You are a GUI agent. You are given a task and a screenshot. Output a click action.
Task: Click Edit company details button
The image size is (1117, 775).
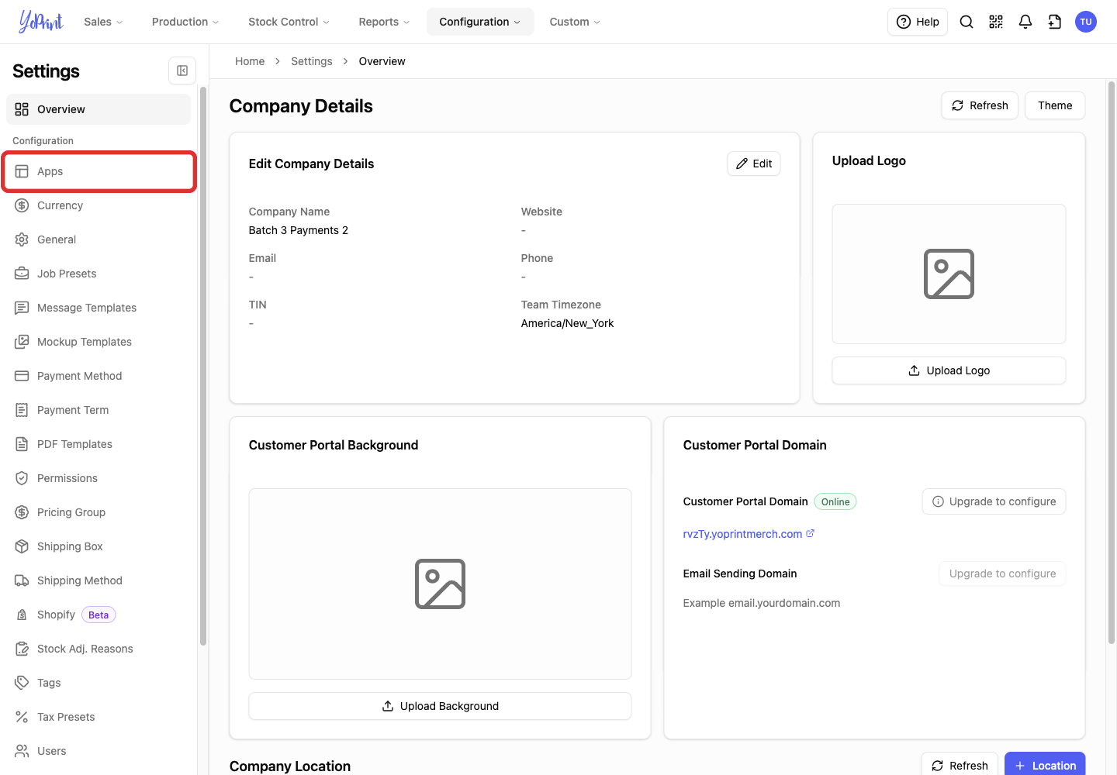754,164
